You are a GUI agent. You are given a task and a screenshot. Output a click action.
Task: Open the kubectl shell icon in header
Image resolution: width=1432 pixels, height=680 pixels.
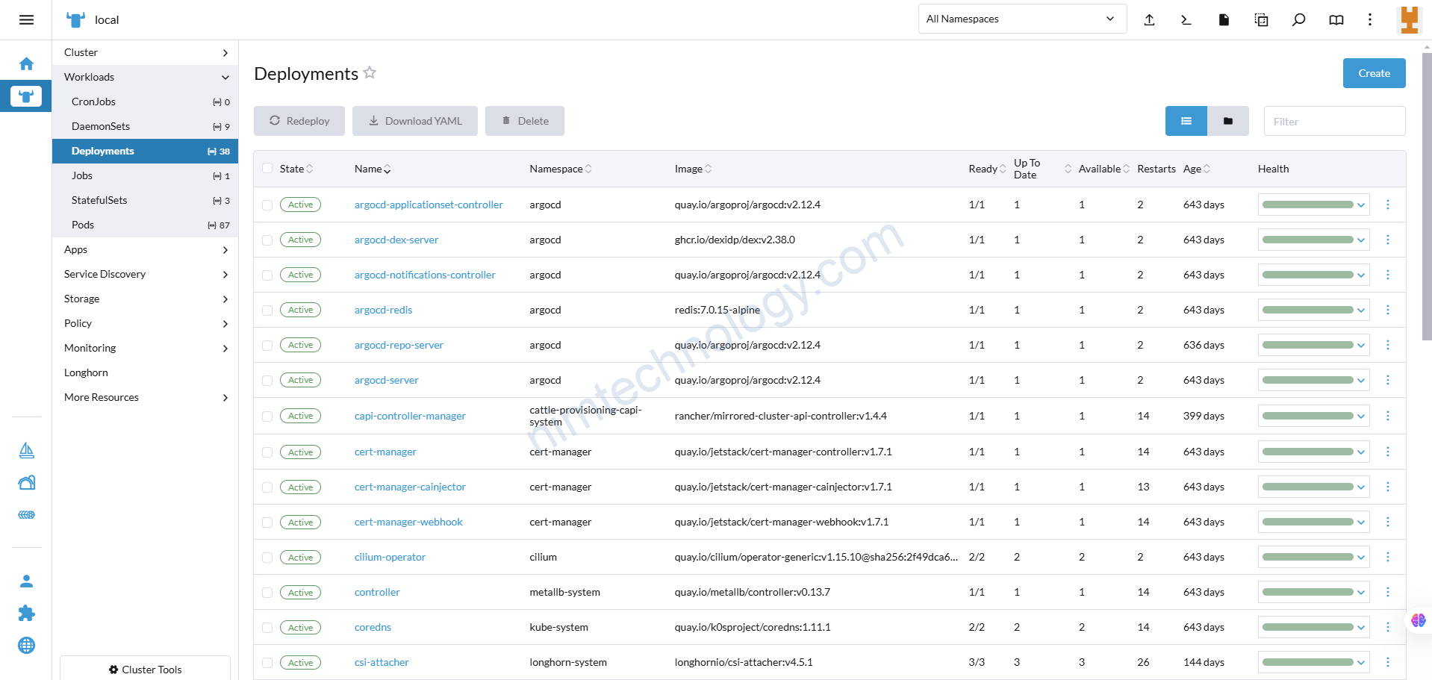tap(1186, 20)
